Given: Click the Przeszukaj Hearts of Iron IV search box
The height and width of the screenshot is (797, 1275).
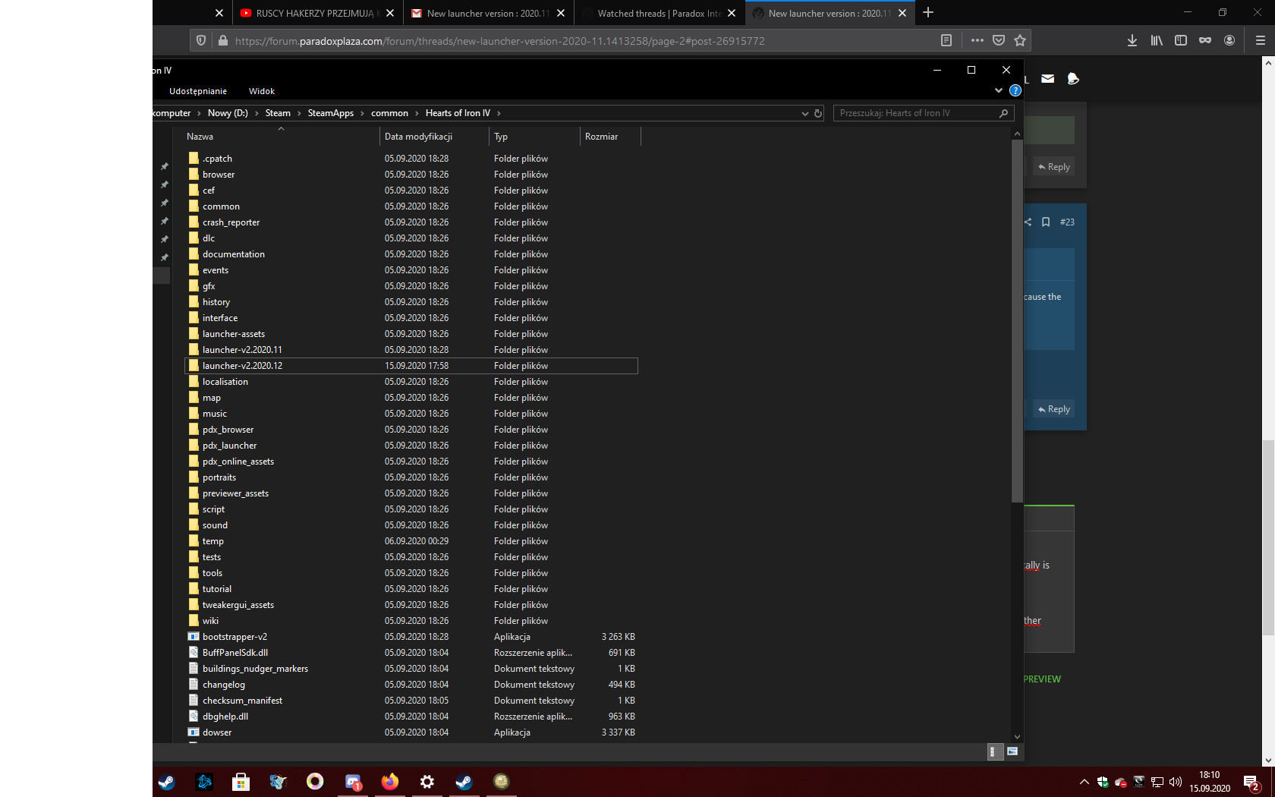Looking at the screenshot, I should [918, 112].
